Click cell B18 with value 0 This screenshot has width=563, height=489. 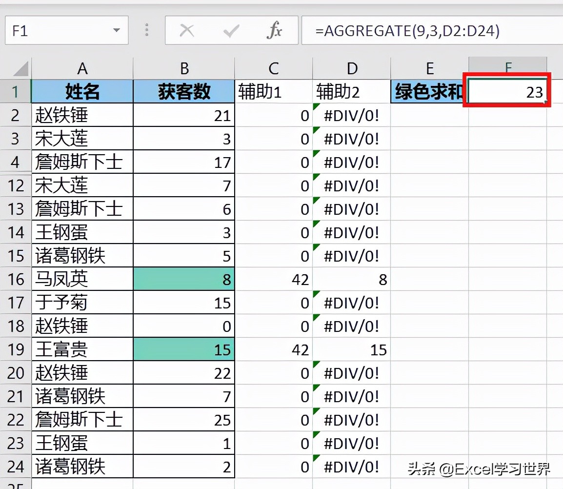tap(184, 326)
